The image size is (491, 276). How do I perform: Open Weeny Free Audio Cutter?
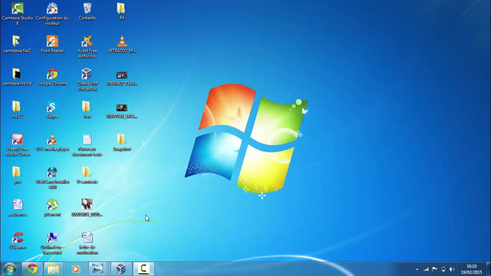[17, 145]
